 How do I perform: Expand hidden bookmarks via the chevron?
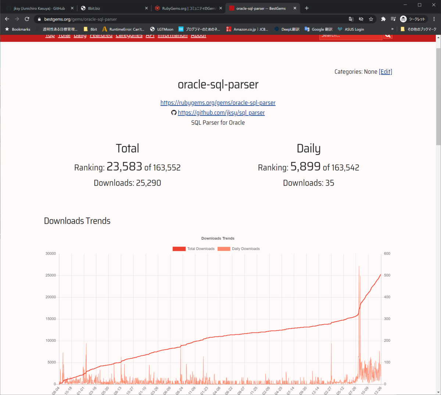[x=392, y=29]
